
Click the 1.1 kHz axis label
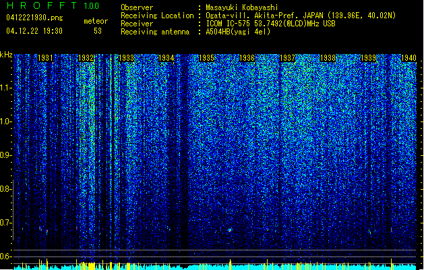tap(5, 88)
